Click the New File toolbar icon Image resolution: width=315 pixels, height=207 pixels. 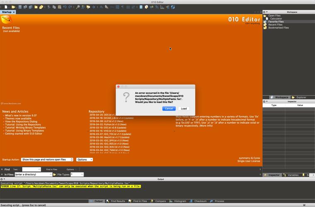click(6, 7)
